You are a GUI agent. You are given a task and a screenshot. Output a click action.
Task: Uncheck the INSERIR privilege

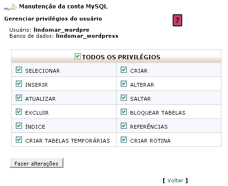coord(19,84)
